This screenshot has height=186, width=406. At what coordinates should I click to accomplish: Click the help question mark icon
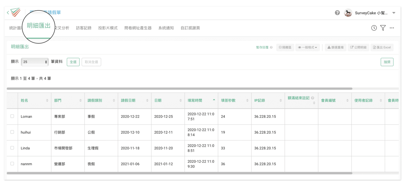tap(337, 13)
